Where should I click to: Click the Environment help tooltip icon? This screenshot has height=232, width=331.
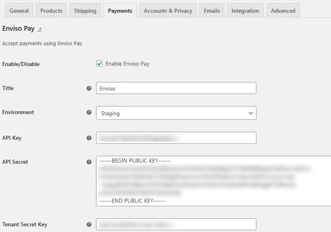pyautogui.click(x=89, y=112)
